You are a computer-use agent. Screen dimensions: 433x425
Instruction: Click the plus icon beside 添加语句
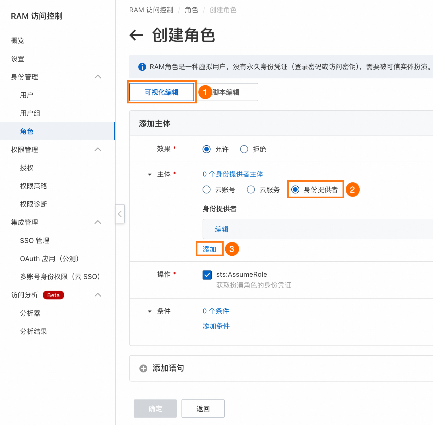[143, 368]
